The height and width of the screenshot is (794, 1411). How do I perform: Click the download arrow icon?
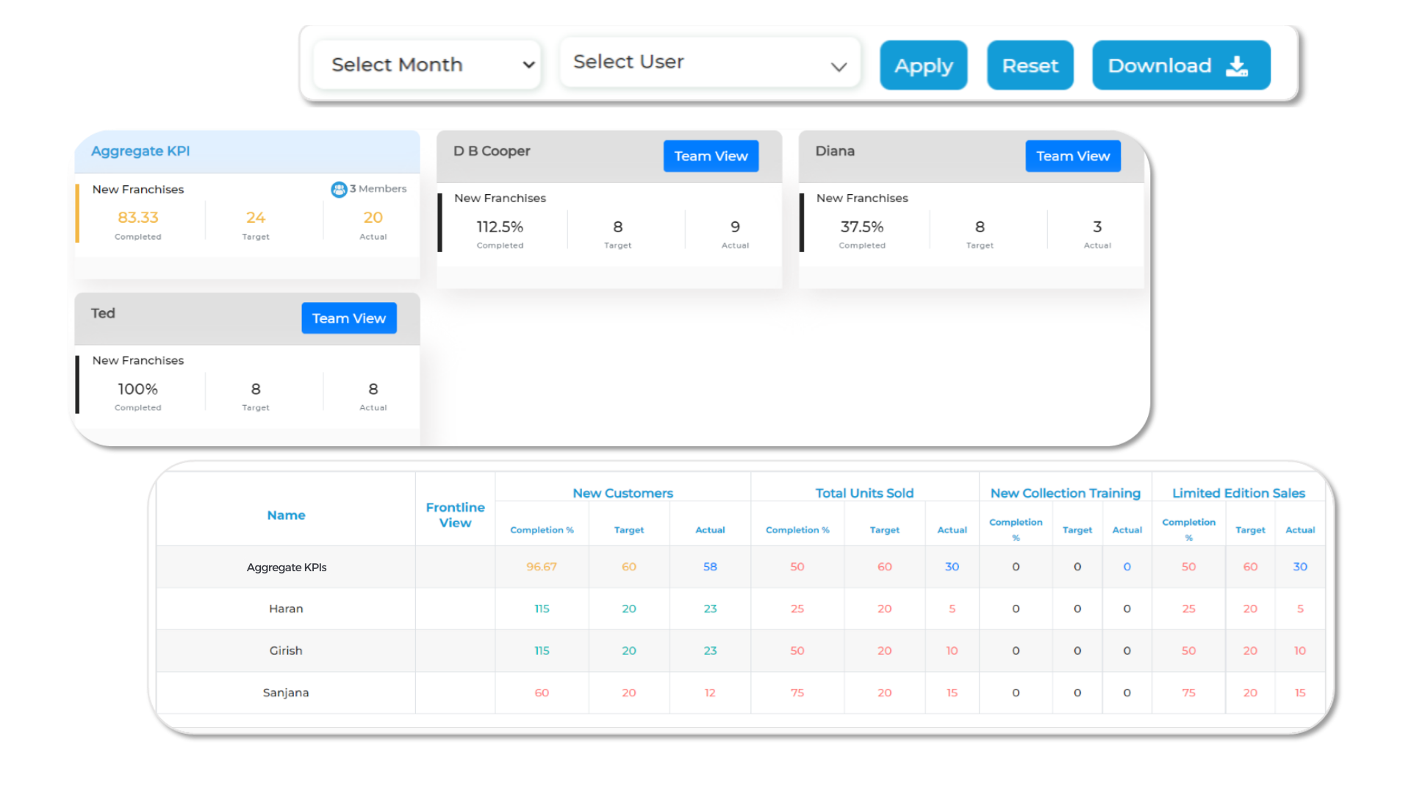point(1238,66)
